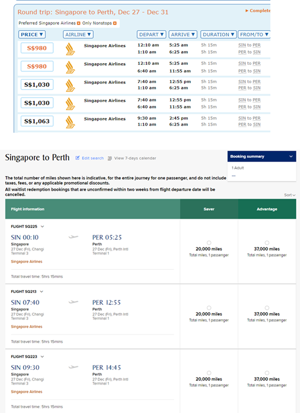300x413 pixels.
Task: Click the plane icon on flight SQ223
Action: 73,367
